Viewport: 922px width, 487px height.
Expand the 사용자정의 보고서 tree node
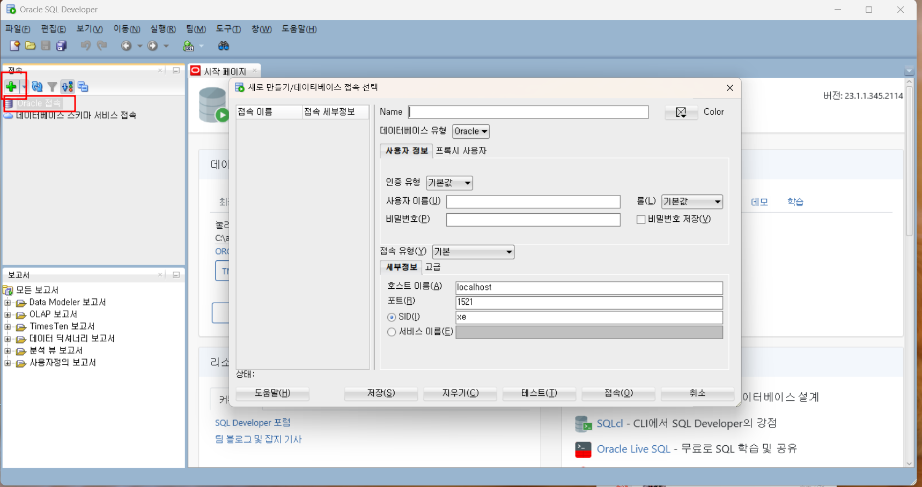point(8,363)
